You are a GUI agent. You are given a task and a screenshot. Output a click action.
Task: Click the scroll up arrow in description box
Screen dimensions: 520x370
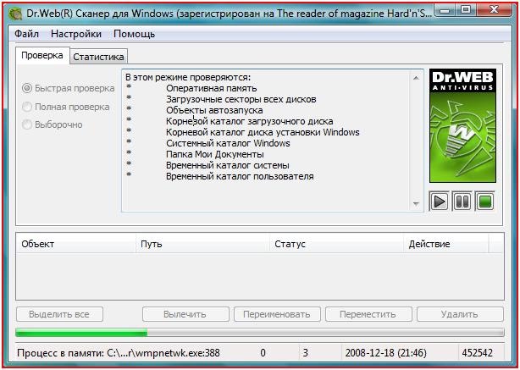click(x=416, y=78)
